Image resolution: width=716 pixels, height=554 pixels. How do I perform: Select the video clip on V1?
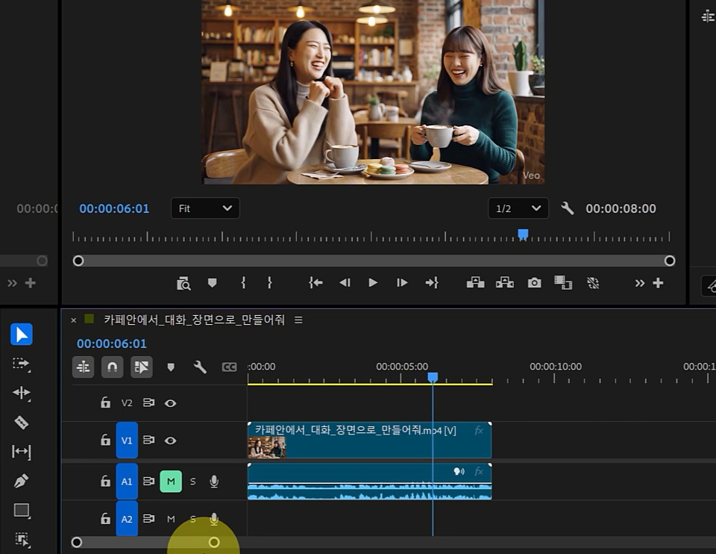pos(369,441)
